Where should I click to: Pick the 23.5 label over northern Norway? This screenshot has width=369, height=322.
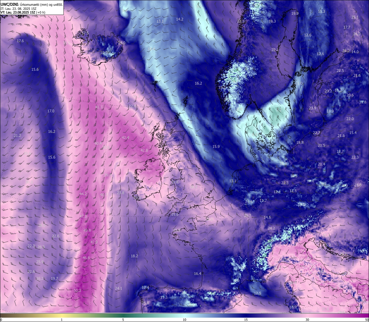241,21
